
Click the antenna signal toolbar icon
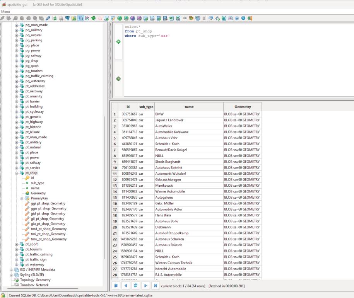pos(210,18)
